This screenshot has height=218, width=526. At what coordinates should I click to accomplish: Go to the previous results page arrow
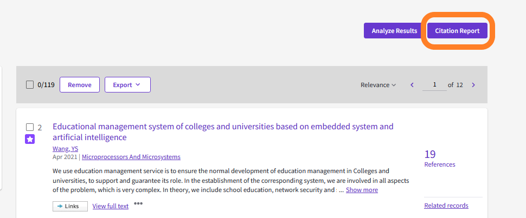412,85
